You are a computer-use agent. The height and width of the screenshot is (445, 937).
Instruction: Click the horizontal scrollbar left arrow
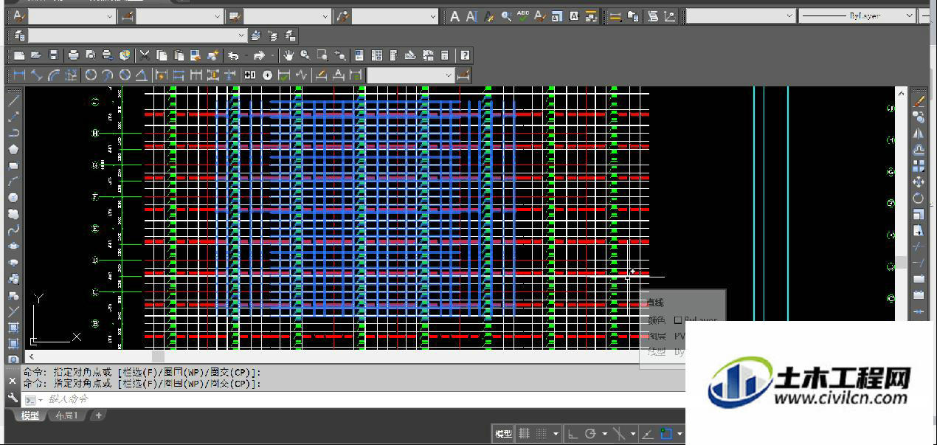point(31,356)
